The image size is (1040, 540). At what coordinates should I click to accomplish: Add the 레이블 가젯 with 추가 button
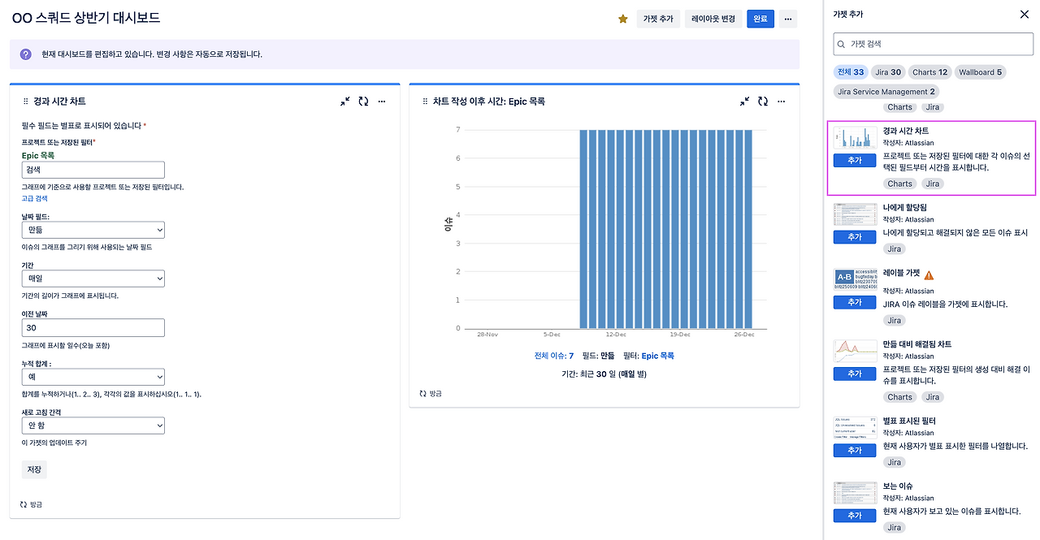pos(854,302)
